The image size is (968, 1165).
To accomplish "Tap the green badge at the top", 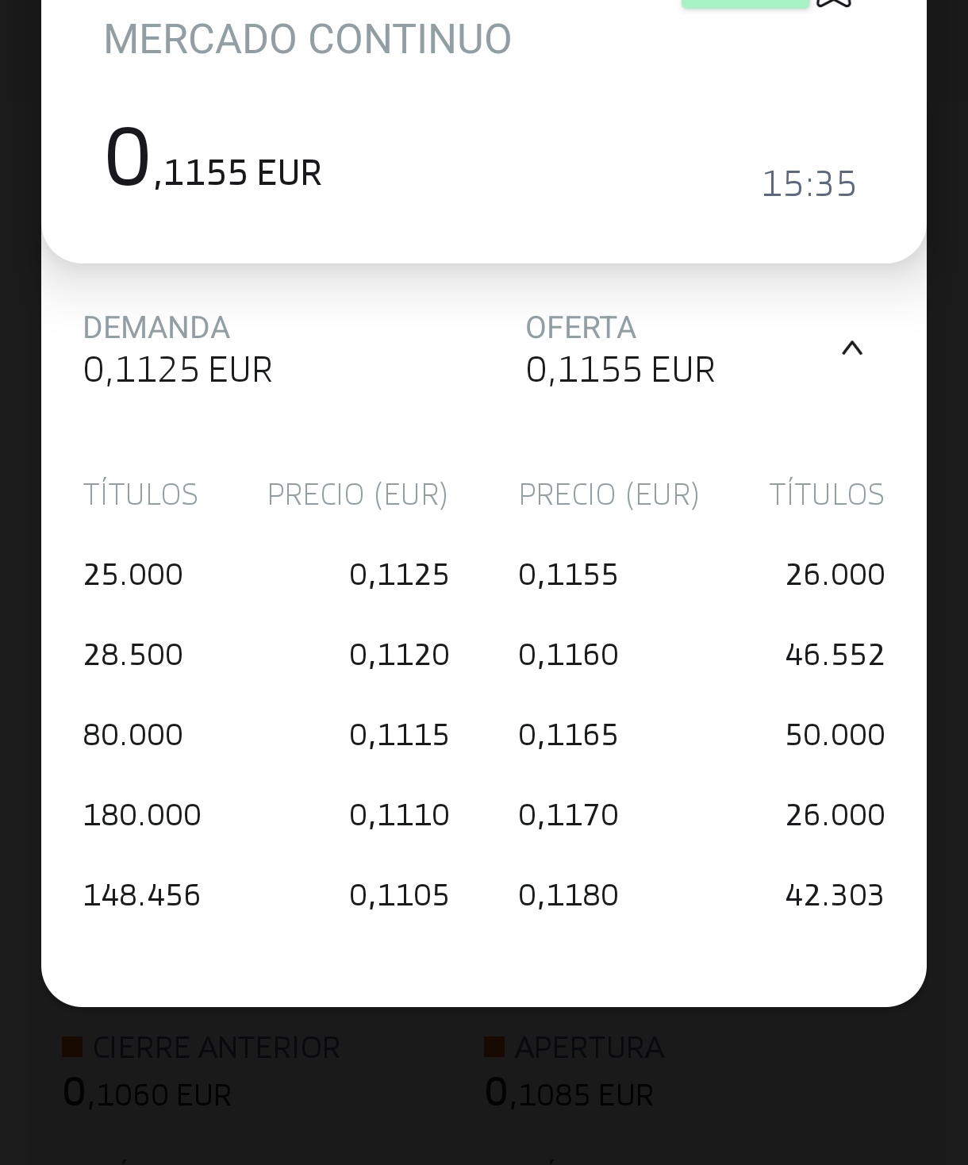I will (x=744, y=4).
